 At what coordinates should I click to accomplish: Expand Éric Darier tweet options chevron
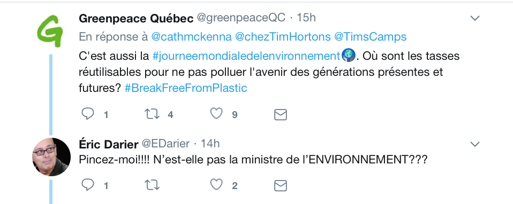point(475,144)
